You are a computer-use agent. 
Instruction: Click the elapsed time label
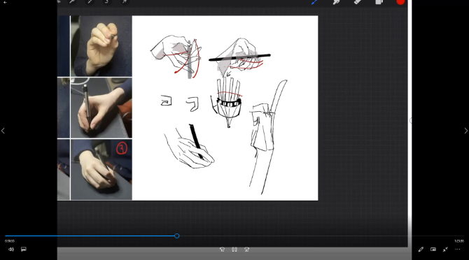point(10,241)
